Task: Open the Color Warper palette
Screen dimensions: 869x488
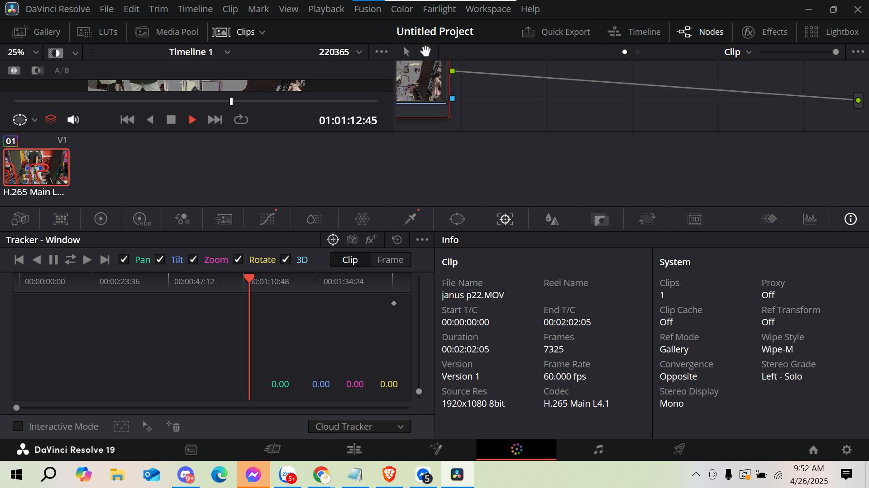Action: click(362, 219)
